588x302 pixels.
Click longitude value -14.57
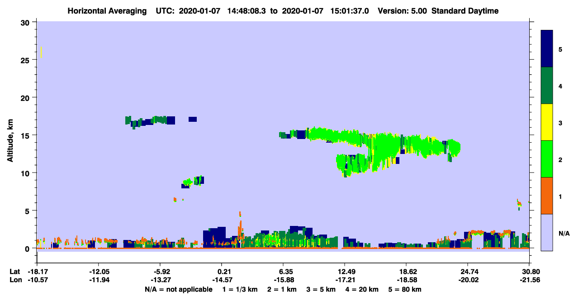(x=222, y=280)
